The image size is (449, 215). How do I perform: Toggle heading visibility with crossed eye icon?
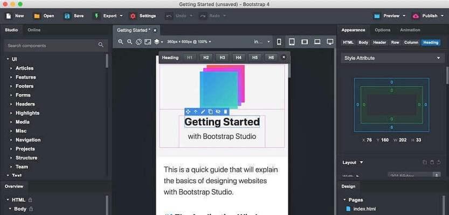click(218, 112)
